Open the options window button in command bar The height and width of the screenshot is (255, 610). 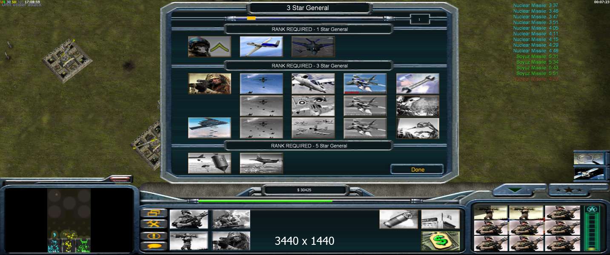153,213
